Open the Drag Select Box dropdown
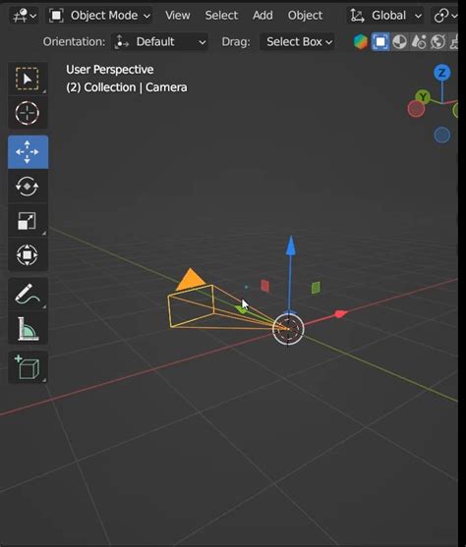Screen dimensions: 466x547 pos(297,42)
